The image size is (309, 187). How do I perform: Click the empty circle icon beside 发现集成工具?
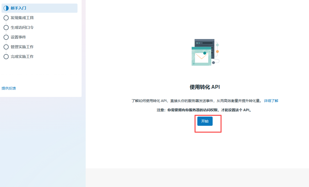(6, 18)
